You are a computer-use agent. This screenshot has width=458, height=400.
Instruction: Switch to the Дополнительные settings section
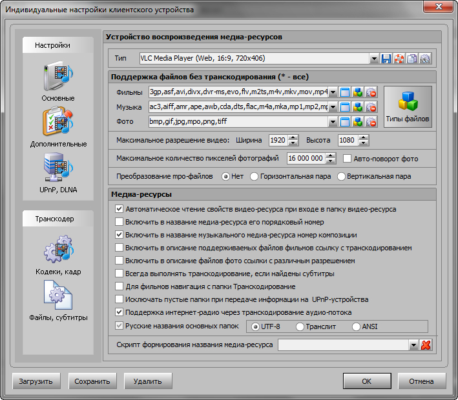click(58, 125)
